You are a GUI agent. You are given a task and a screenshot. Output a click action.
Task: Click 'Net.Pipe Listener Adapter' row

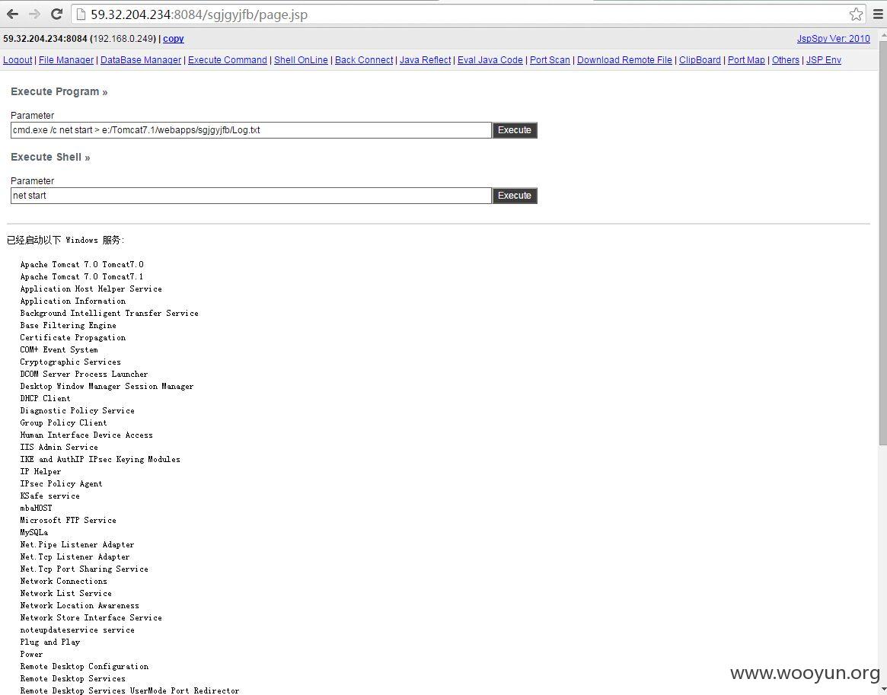(78, 544)
